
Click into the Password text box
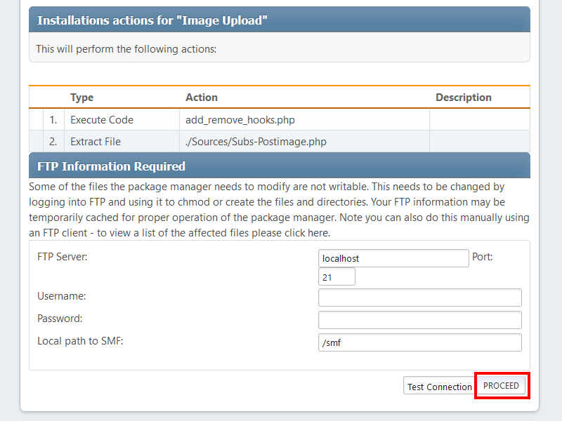pyautogui.click(x=419, y=320)
